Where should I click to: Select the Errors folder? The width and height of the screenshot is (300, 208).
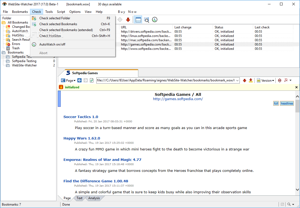point(16,44)
